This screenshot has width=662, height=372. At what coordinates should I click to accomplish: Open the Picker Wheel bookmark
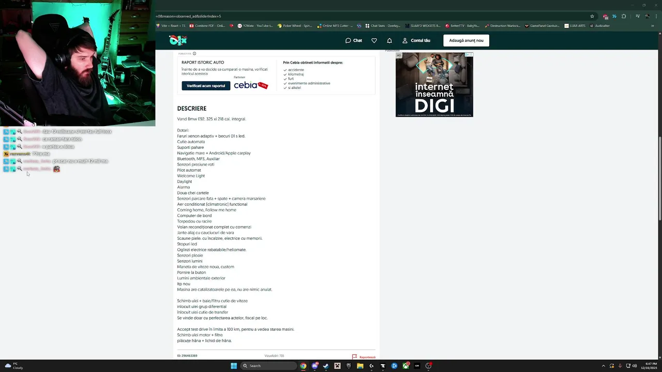295,25
